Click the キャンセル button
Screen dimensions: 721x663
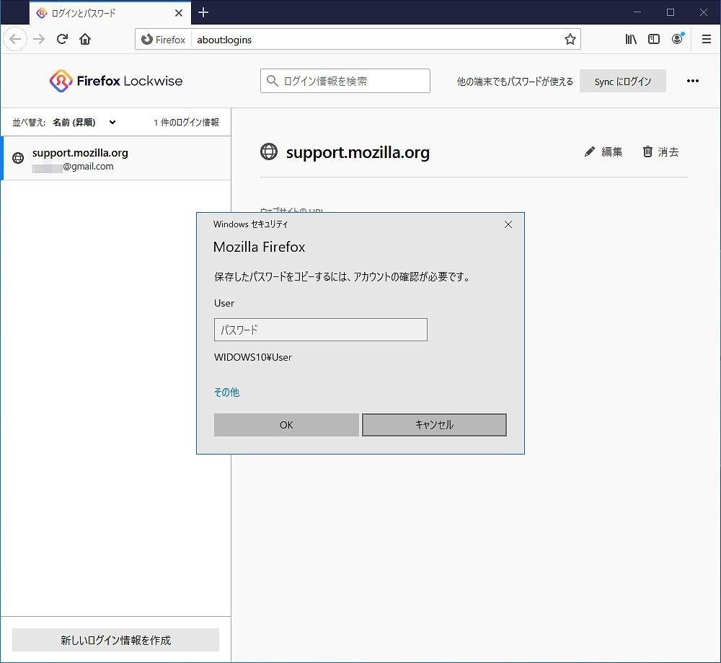click(434, 425)
